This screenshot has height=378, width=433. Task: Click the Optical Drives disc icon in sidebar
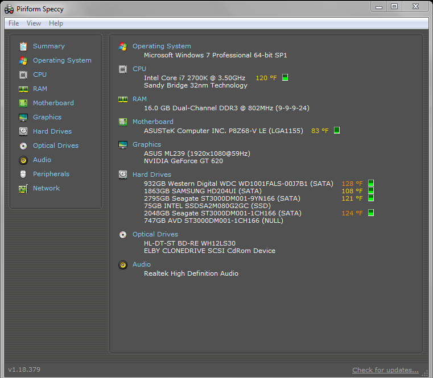23,146
